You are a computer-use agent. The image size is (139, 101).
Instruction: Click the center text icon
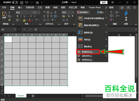48,16
